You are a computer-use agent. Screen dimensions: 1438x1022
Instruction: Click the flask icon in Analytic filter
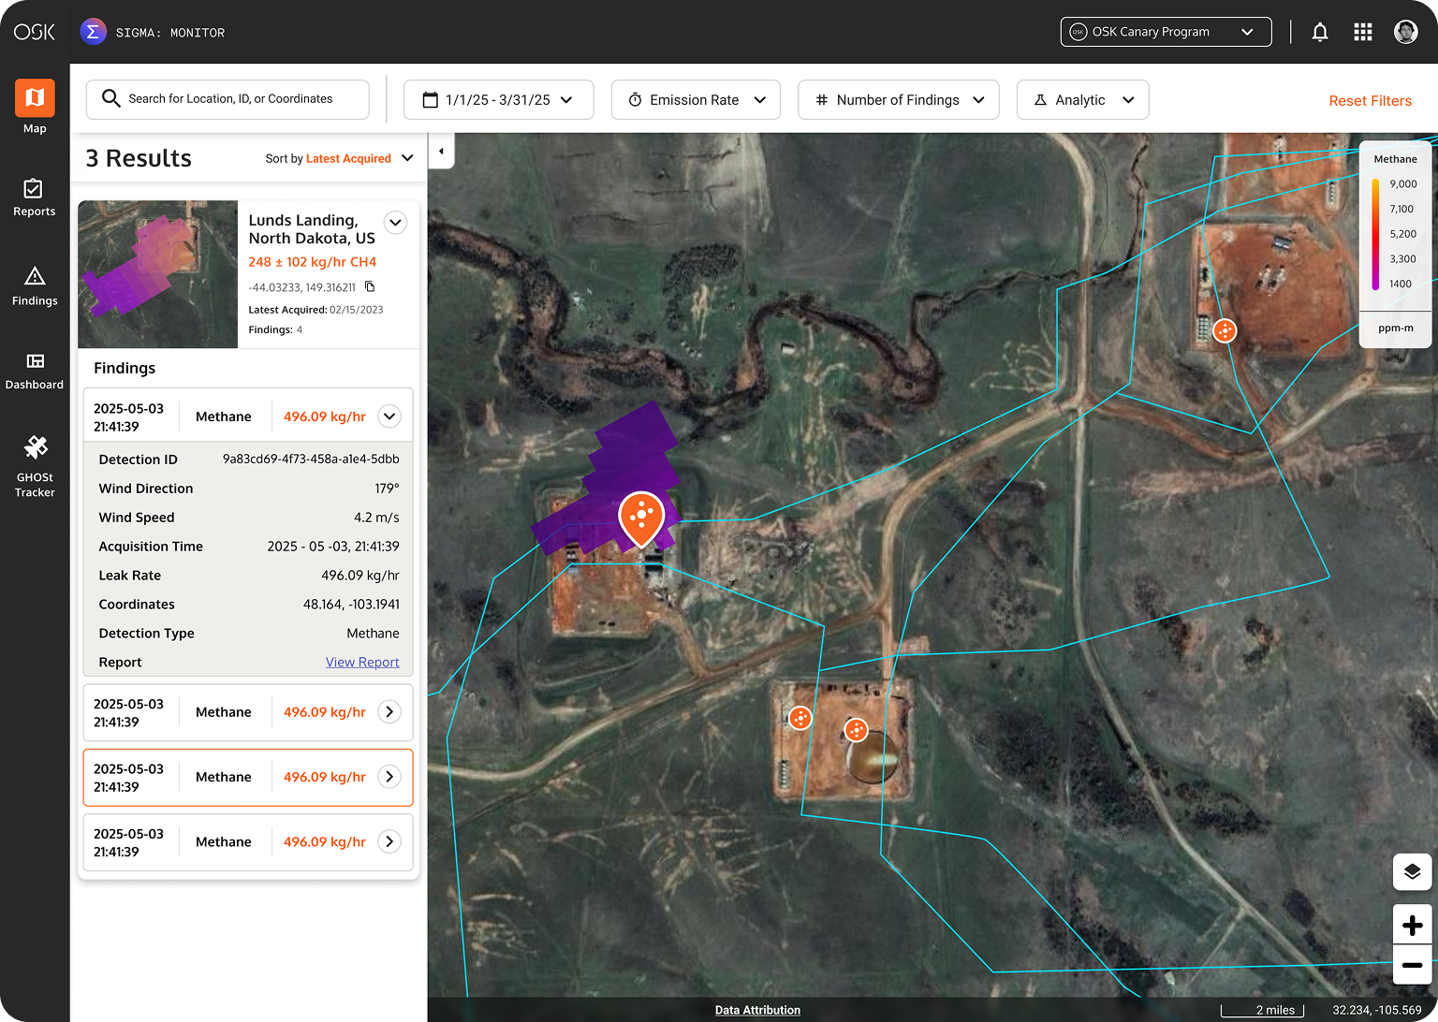pyautogui.click(x=1040, y=99)
